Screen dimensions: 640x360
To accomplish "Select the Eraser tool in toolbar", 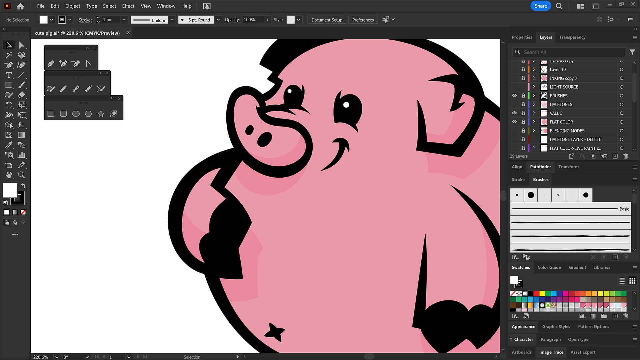I will 21,95.
